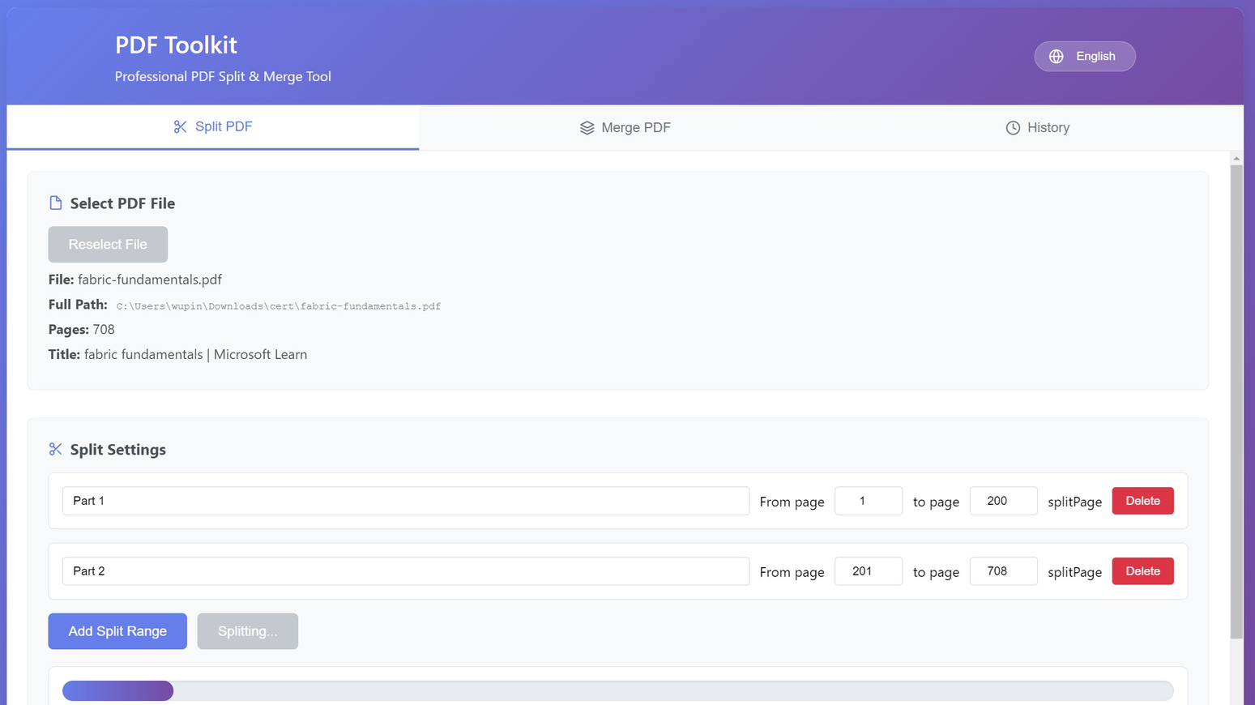Click the layers icon on Merge PDF tab
Viewport: 1255px width, 705px height.
click(587, 128)
